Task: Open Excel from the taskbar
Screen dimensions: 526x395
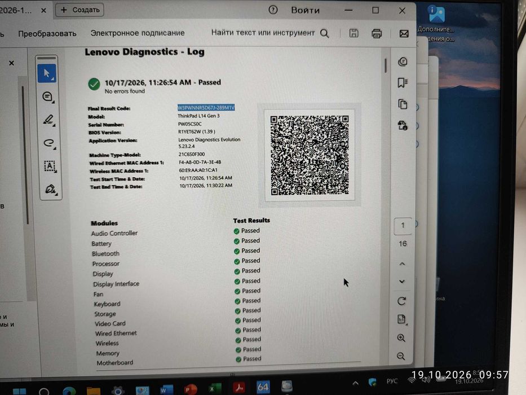Action: pos(215,389)
